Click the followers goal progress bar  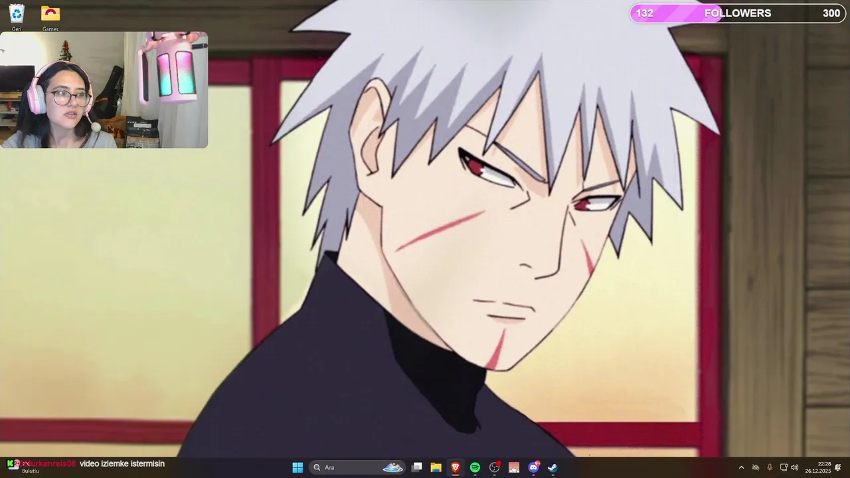pos(738,13)
